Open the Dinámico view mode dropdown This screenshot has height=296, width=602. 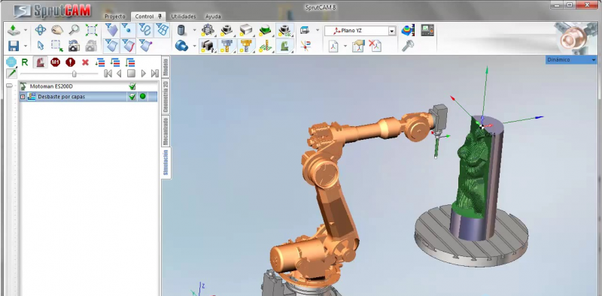point(571,60)
